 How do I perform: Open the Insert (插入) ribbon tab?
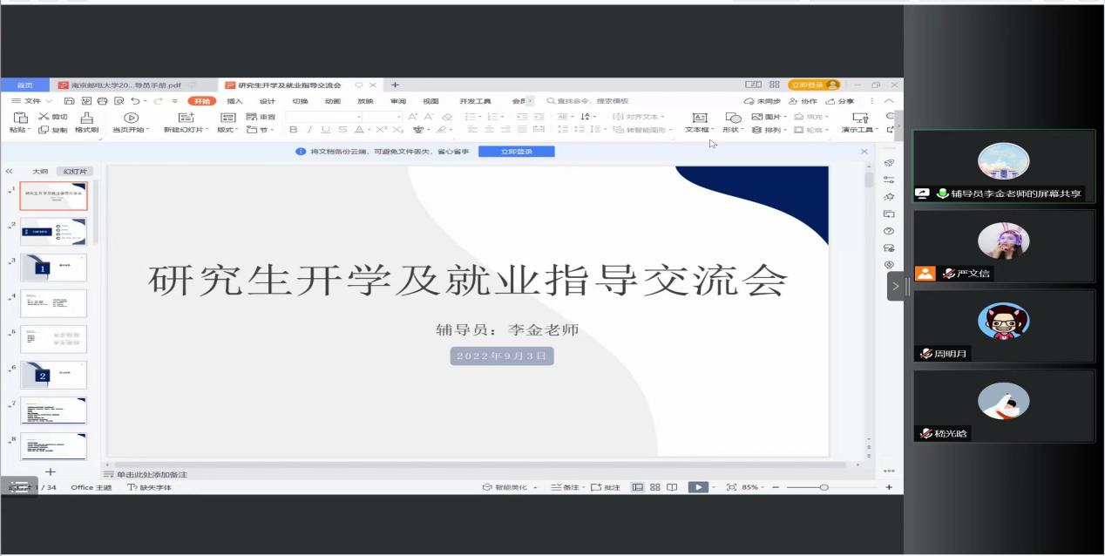pyautogui.click(x=234, y=101)
